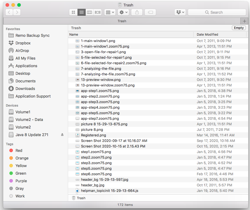Select file 5-file-selected-for-repair1.png
Viewport: 250px width, 210px height.
tap(158, 58)
